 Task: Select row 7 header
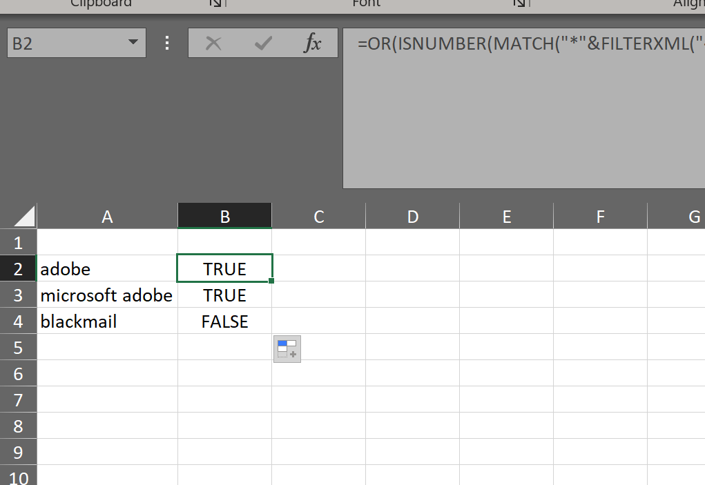18,399
